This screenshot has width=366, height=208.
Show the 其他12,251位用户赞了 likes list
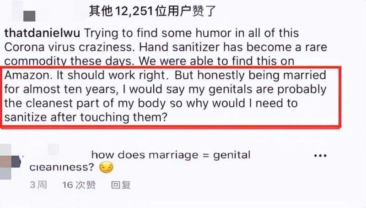(152, 11)
